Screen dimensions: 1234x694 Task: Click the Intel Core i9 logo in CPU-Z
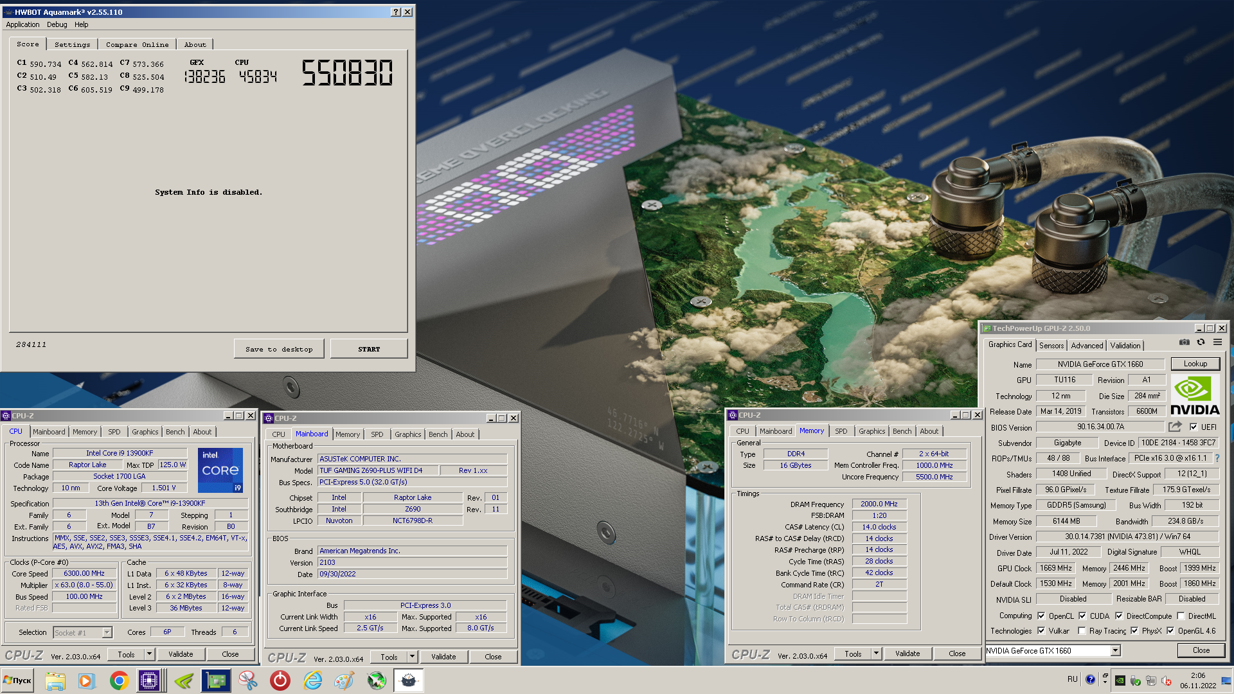click(220, 470)
